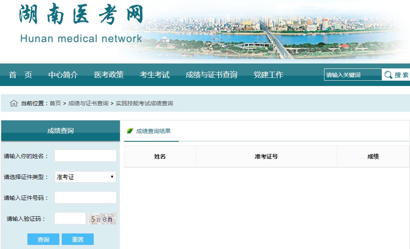Click the 重置 button
The height and width of the screenshot is (249, 410).
[x=77, y=239]
